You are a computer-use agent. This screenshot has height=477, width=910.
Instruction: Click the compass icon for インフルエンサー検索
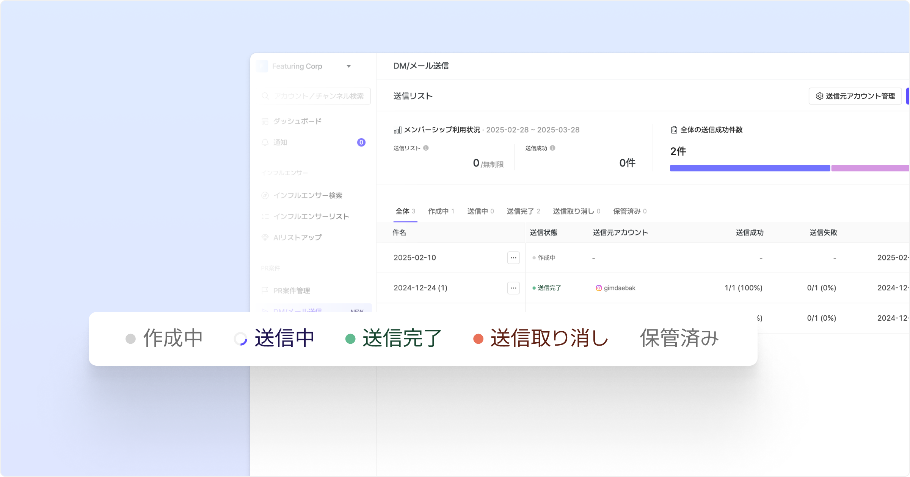coord(265,195)
